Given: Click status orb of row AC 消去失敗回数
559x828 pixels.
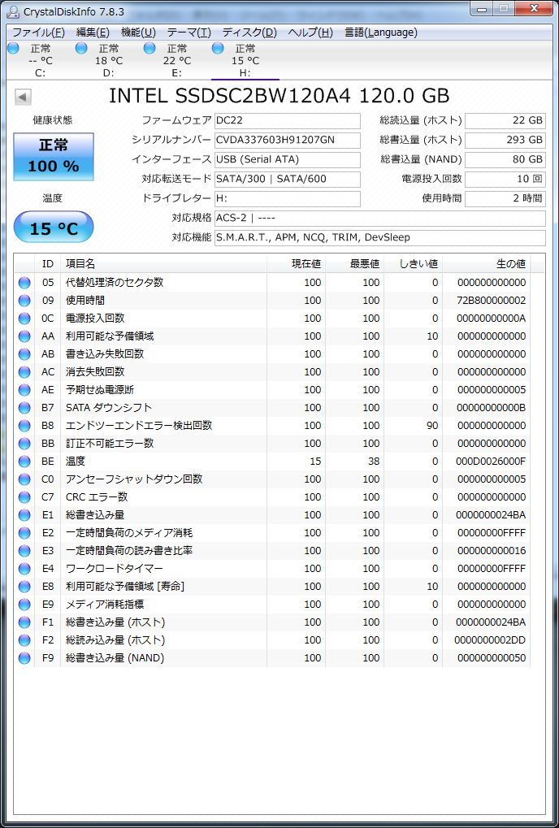Looking at the screenshot, I should 24,372.
